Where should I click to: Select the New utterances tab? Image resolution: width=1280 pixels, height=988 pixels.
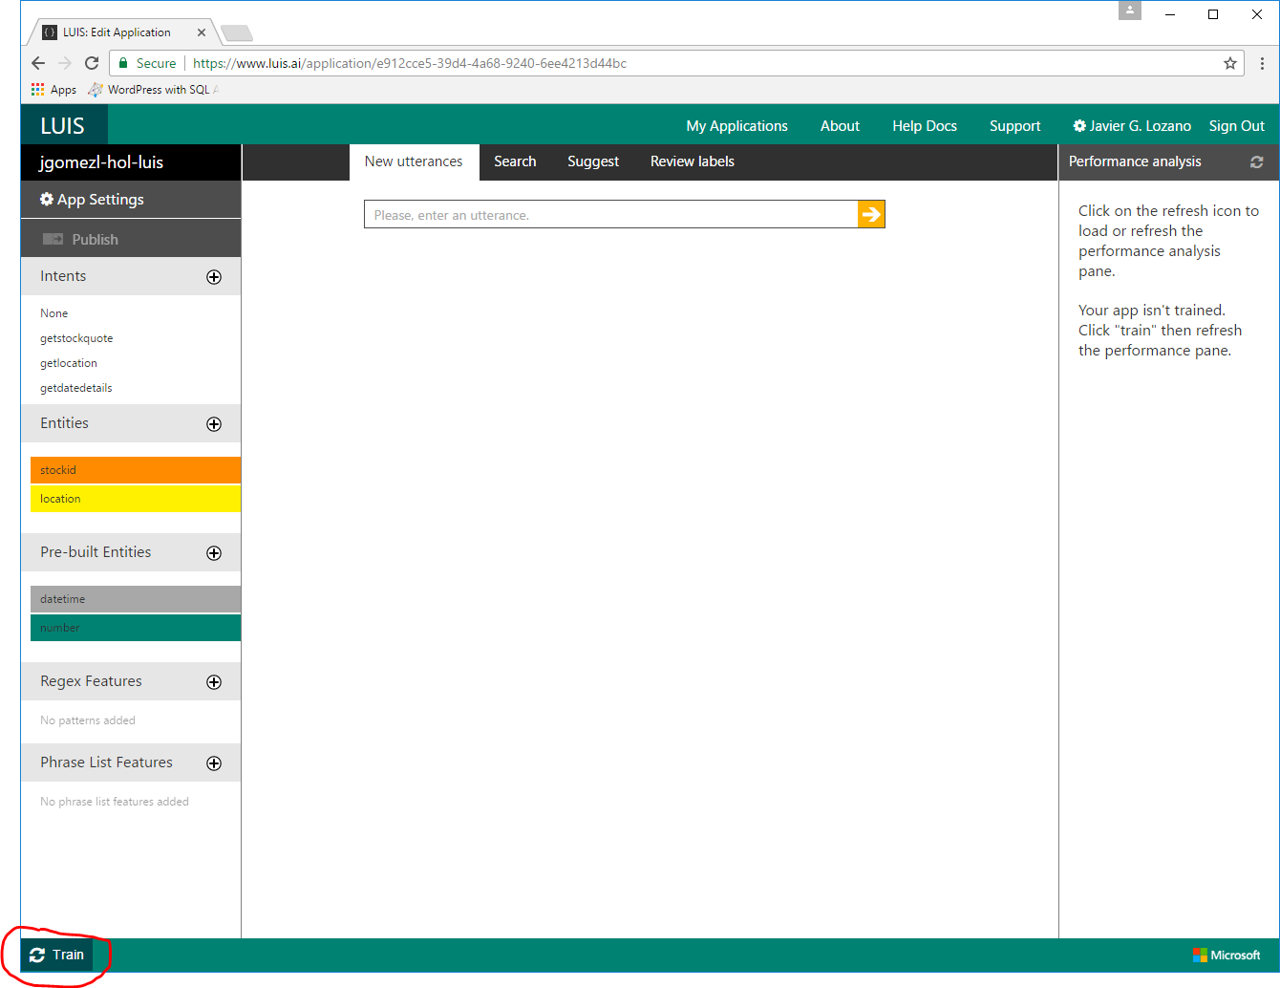click(x=414, y=161)
